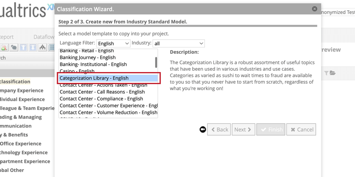This screenshot has width=355, height=177.
Task: Click the blue up arrow toolbar icon
Action: (23, 47)
